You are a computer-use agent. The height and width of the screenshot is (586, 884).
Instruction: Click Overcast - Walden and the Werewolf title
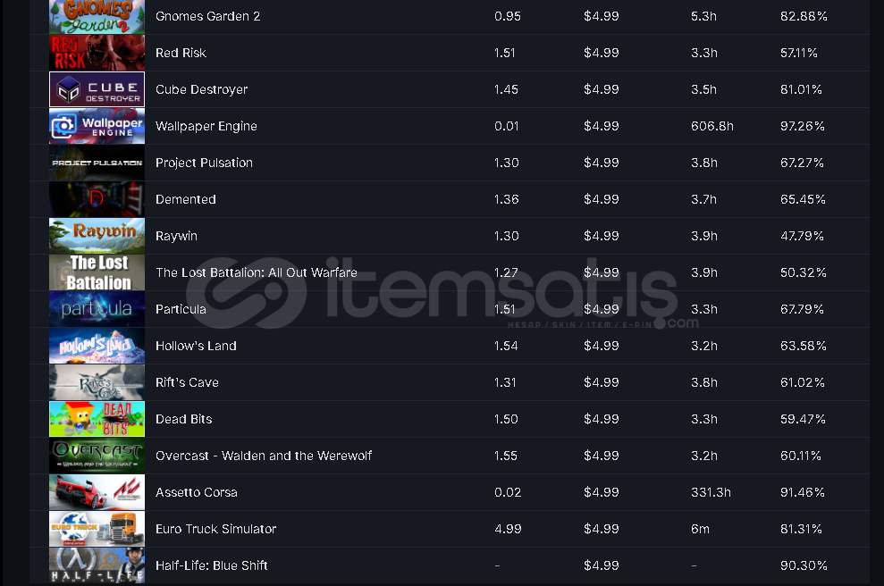[x=264, y=456]
